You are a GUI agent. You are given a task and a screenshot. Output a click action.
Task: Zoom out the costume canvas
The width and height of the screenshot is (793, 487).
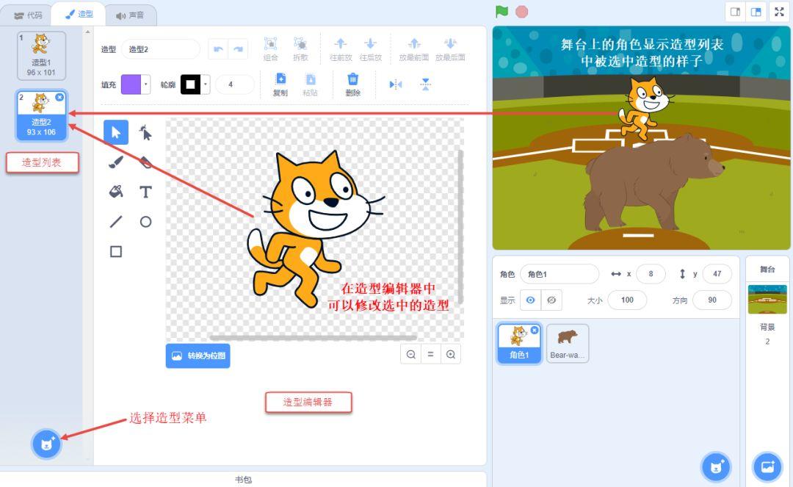pyautogui.click(x=411, y=355)
